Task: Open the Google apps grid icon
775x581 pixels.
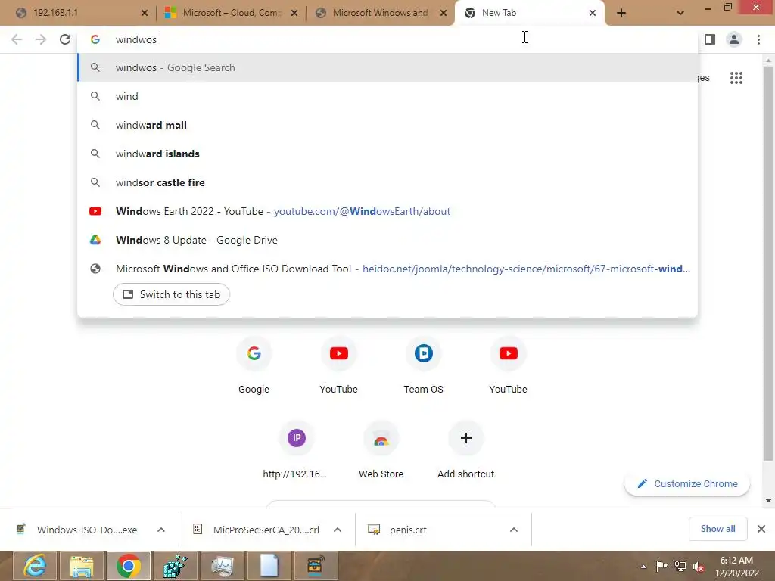Action: click(736, 78)
